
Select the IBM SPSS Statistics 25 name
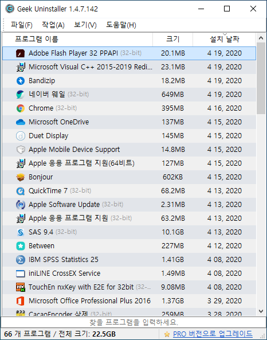tap(63, 260)
